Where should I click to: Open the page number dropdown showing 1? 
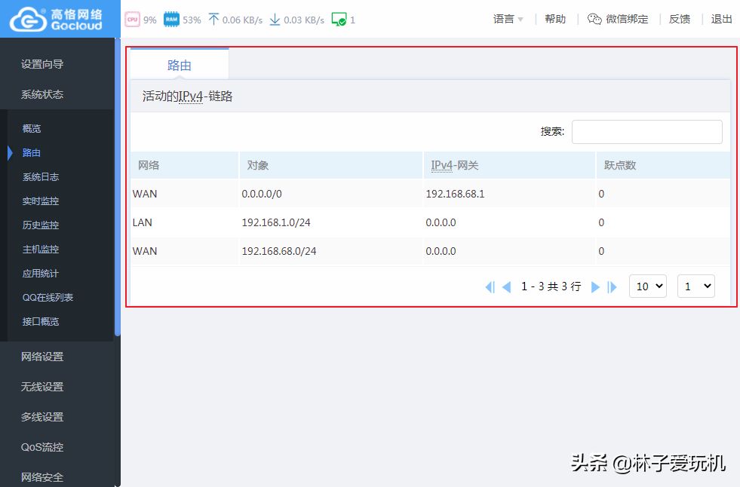pos(696,286)
